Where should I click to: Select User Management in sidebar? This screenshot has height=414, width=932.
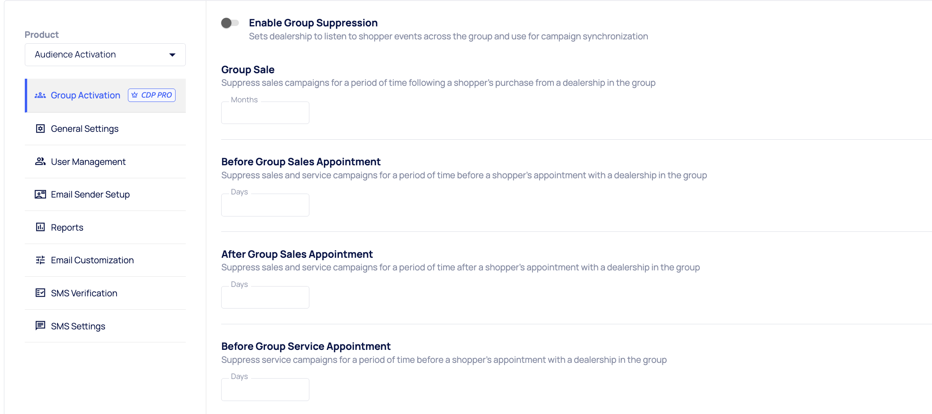[x=88, y=162]
